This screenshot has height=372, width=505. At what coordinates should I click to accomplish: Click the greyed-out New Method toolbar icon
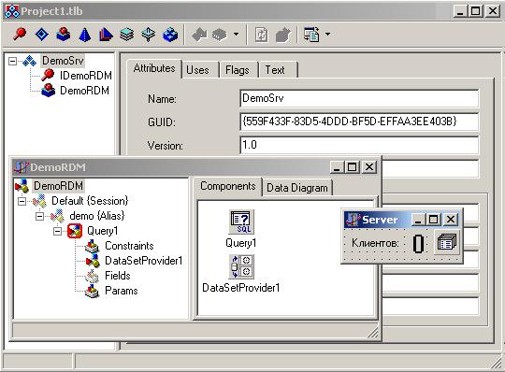point(199,34)
